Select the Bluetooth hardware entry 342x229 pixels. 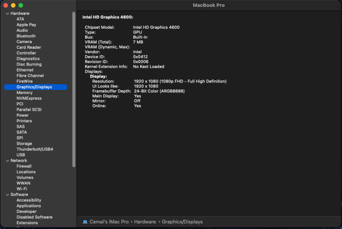26,36
